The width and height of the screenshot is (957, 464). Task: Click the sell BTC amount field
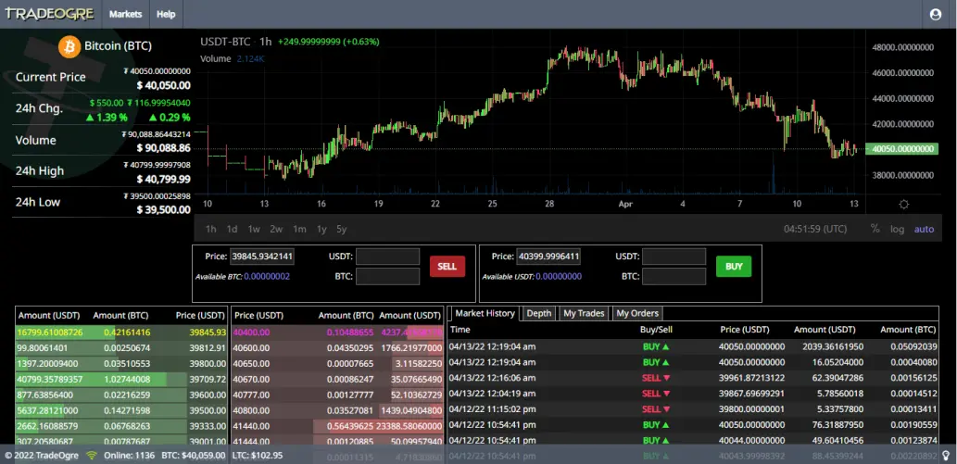[387, 277]
